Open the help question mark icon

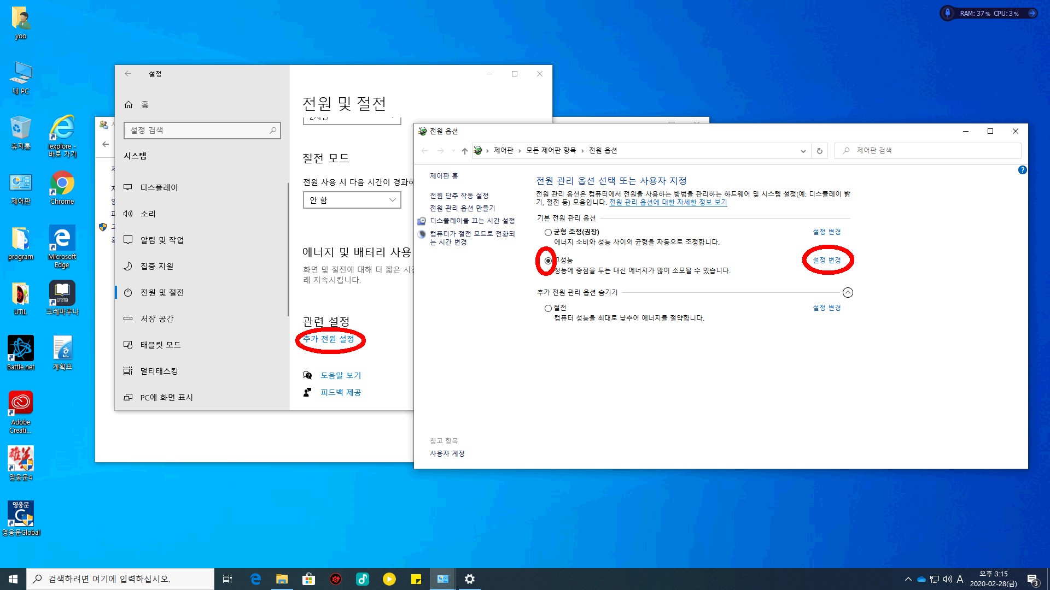1022,170
